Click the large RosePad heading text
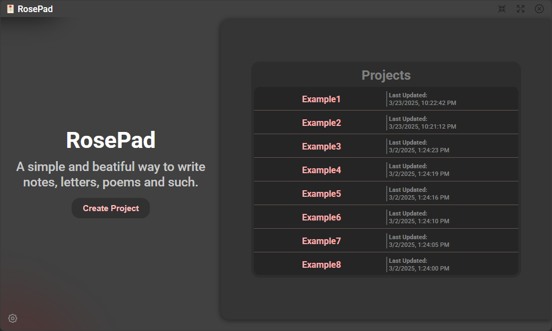 111,140
